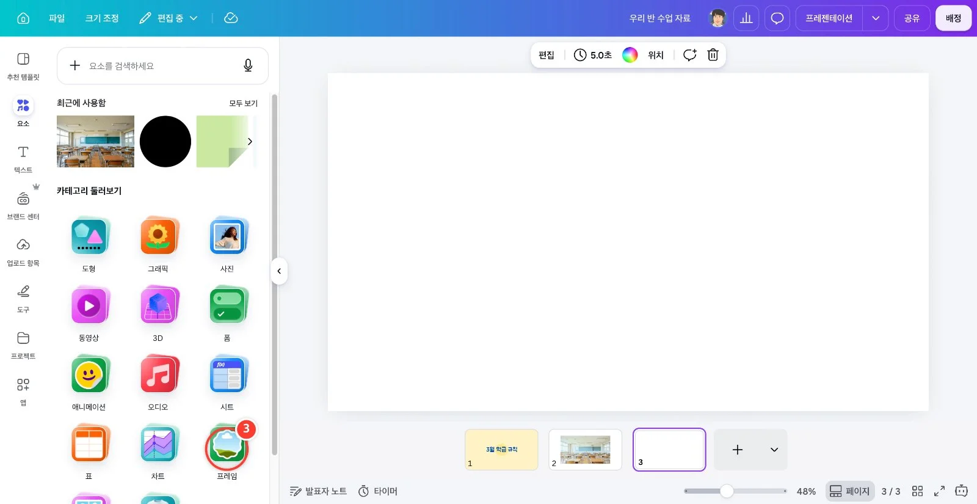
Task: Open the 3D category
Action: (158, 313)
